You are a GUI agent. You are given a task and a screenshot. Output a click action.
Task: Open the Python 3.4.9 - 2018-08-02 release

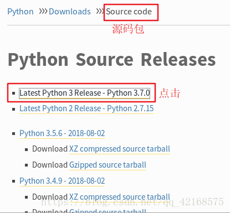(62, 181)
